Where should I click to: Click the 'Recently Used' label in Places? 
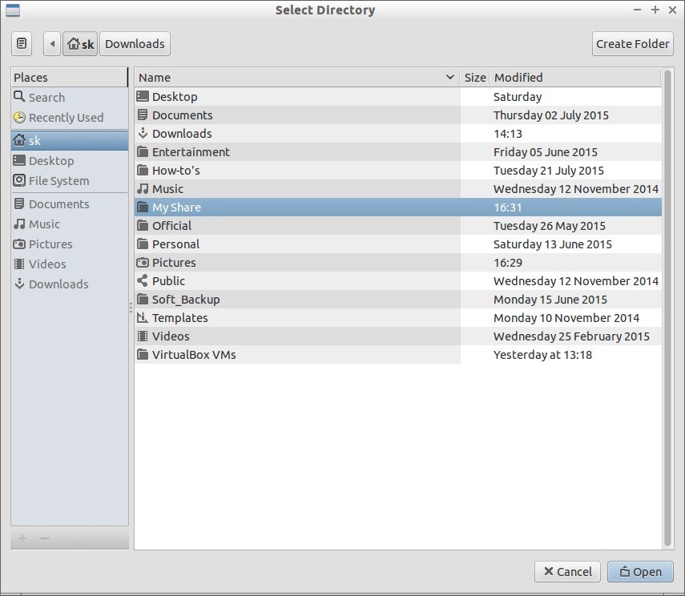66,118
